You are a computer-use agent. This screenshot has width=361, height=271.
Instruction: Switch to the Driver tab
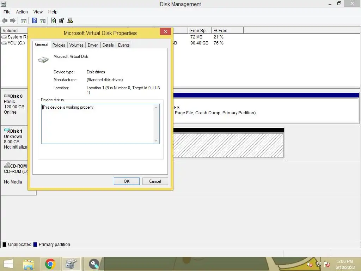click(93, 45)
